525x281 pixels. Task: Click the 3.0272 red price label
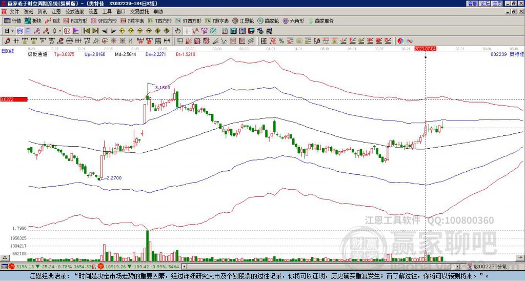13,99
